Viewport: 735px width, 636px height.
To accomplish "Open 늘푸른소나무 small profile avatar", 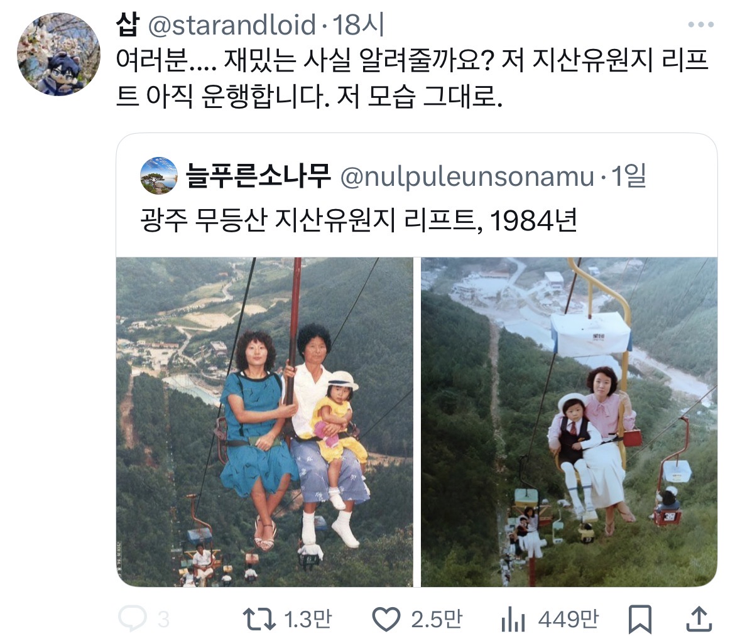I will (159, 176).
